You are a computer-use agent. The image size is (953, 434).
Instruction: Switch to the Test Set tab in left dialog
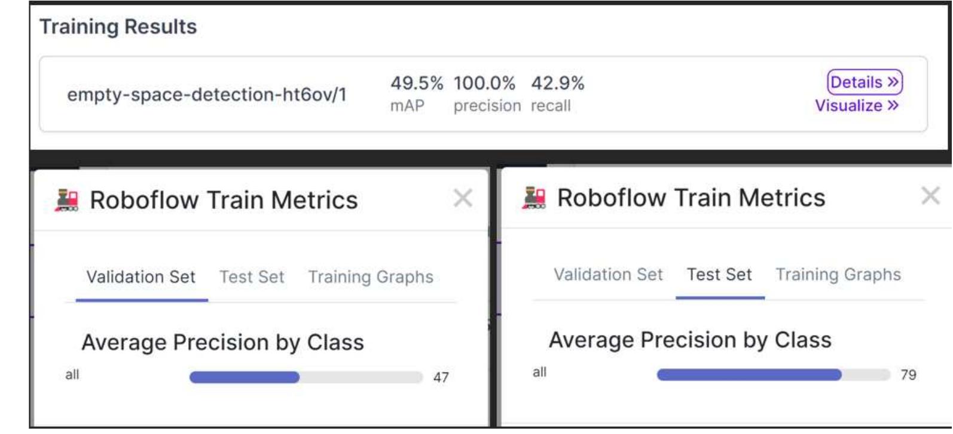tap(252, 275)
